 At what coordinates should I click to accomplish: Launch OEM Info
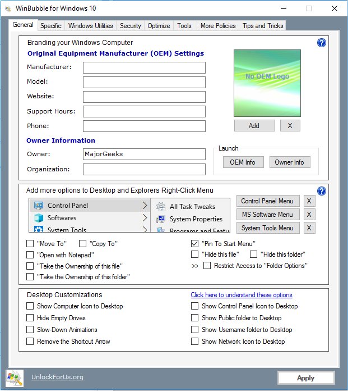(x=243, y=162)
